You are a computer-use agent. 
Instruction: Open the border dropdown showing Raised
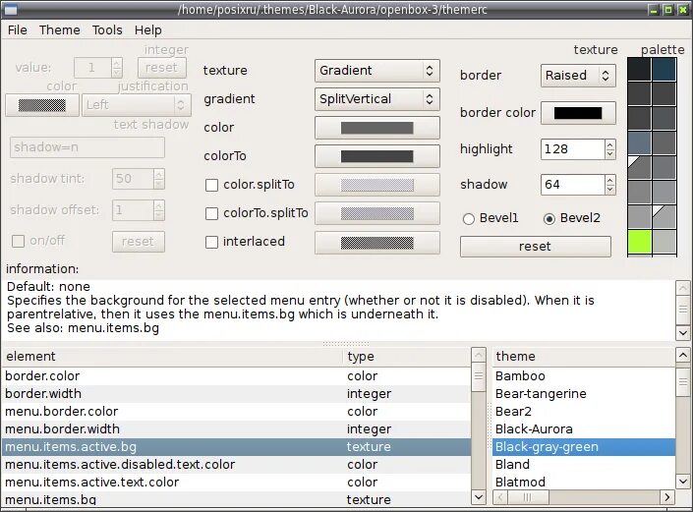[x=578, y=76]
